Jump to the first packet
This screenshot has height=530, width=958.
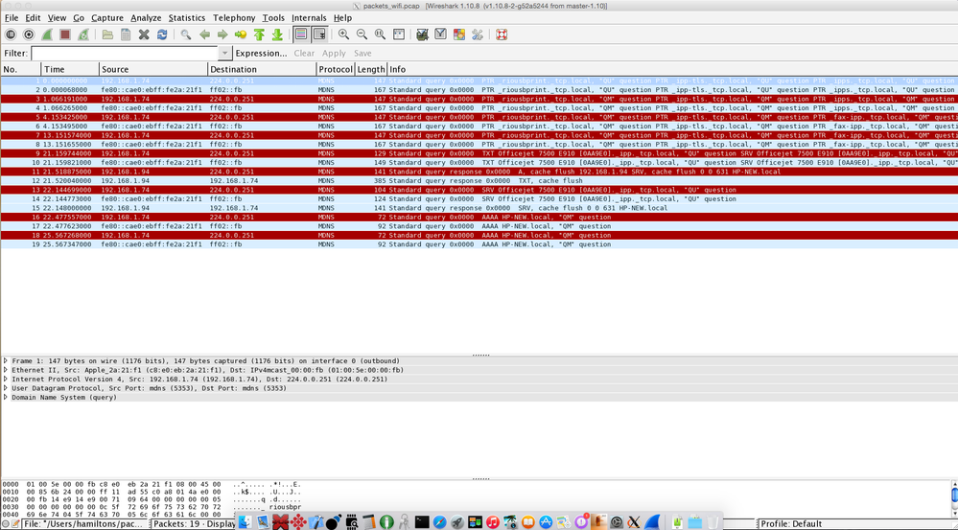(259, 35)
